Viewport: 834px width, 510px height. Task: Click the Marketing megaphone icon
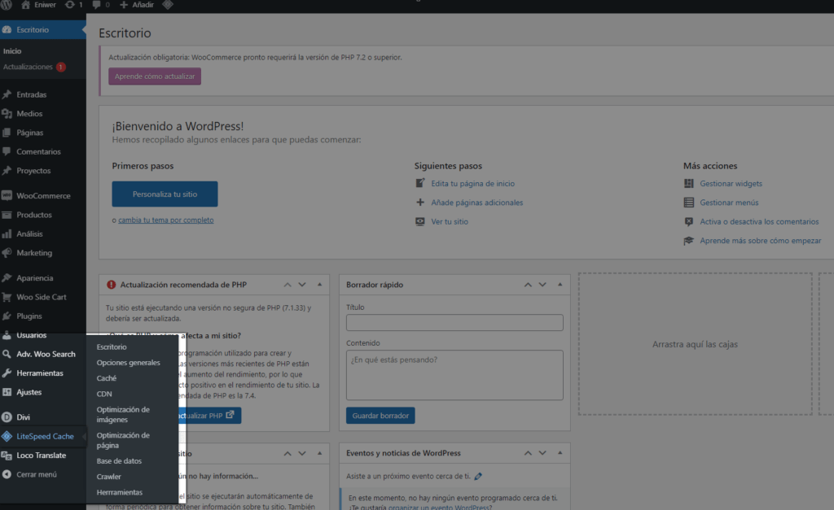7,253
